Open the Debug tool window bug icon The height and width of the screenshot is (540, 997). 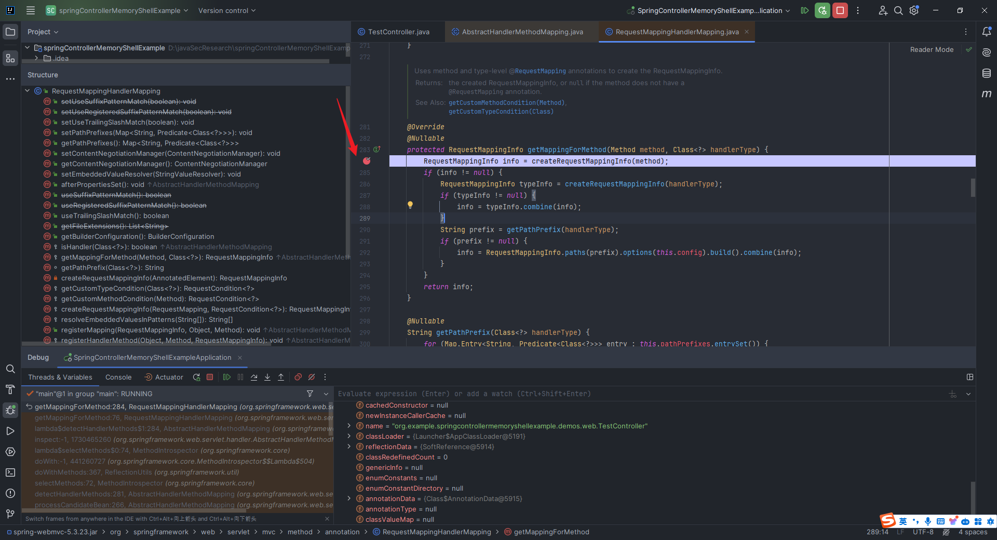coord(10,410)
